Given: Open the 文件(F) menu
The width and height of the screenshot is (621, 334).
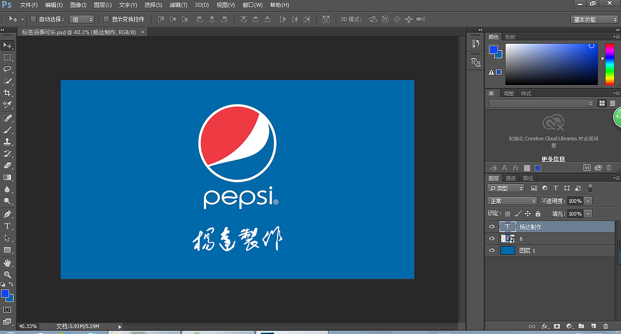Looking at the screenshot, I should tap(29, 5).
